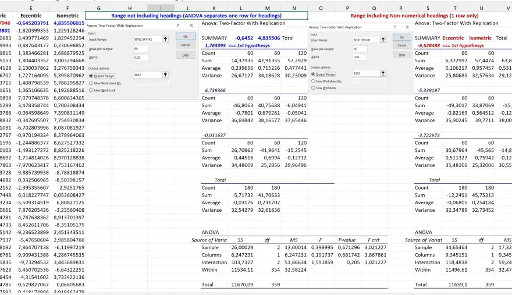Select cell with 4,835506015 in column F
The height and width of the screenshot is (295, 512).
pos(67,23)
